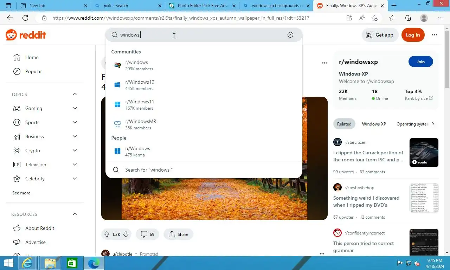Click the Reddit logo

(x=26, y=35)
